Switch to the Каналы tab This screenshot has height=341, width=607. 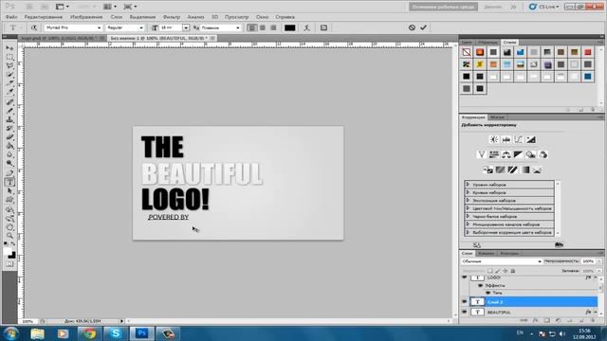[x=486, y=254]
